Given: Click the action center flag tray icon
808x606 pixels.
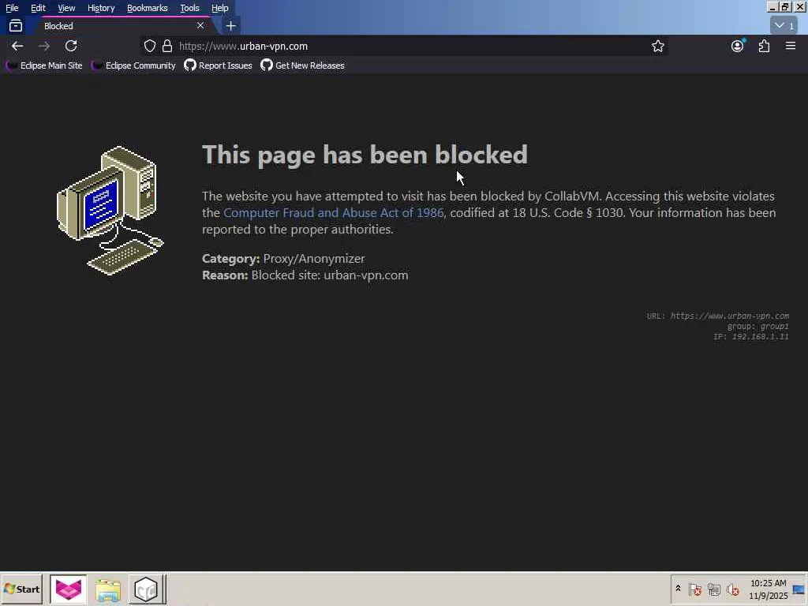Looking at the screenshot, I should coord(694,589).
